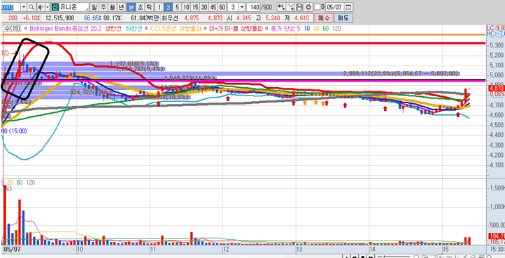Toggle the D date checkbox

click(317, 7)
